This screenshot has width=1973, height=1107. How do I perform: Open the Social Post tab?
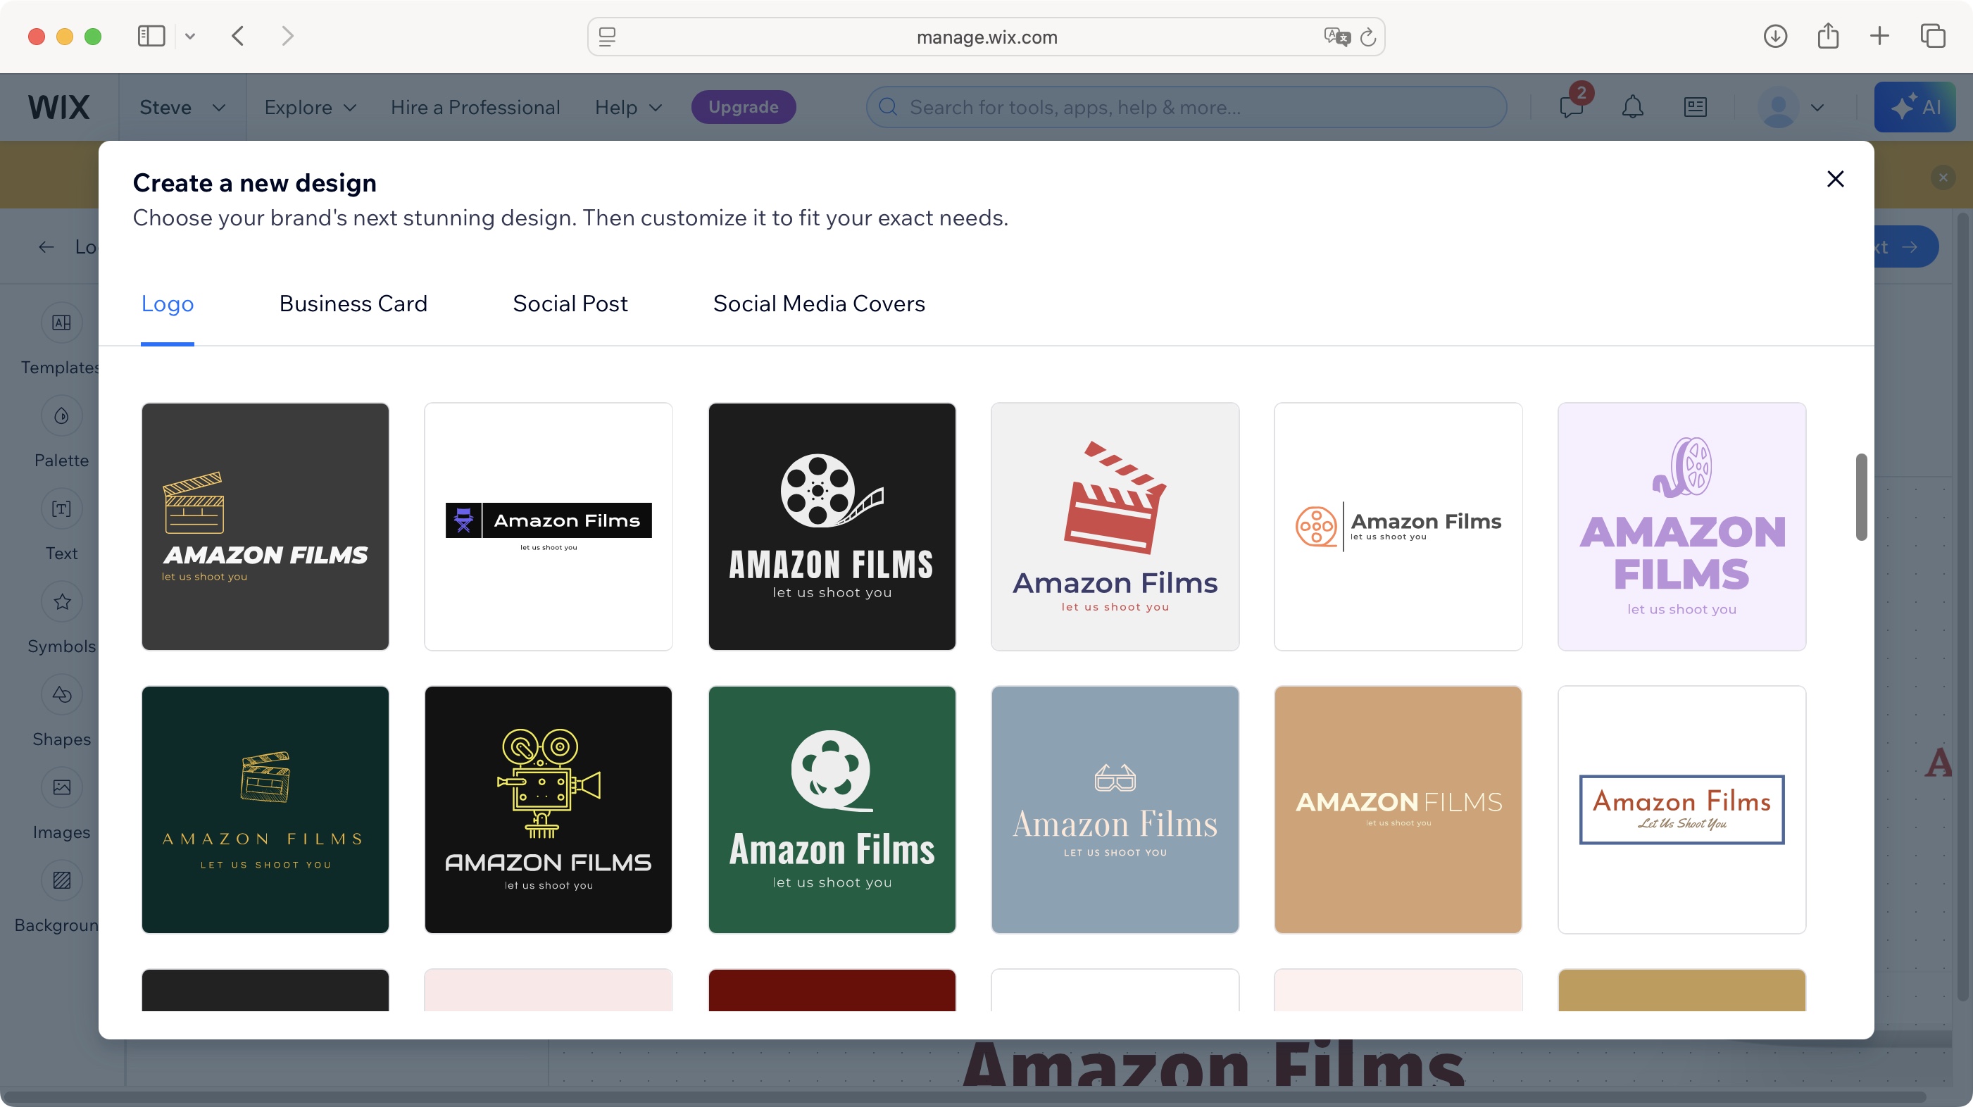570,304
